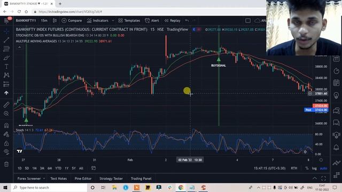This screenshot has height=192, width=342.
Task: Select the 3M date range
Action: click(42, 169)
